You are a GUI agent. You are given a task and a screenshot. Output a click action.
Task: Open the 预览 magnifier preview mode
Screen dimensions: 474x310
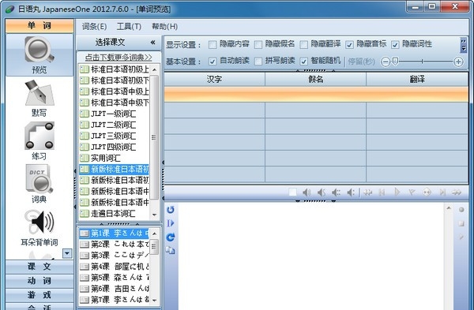pos(39,54)
